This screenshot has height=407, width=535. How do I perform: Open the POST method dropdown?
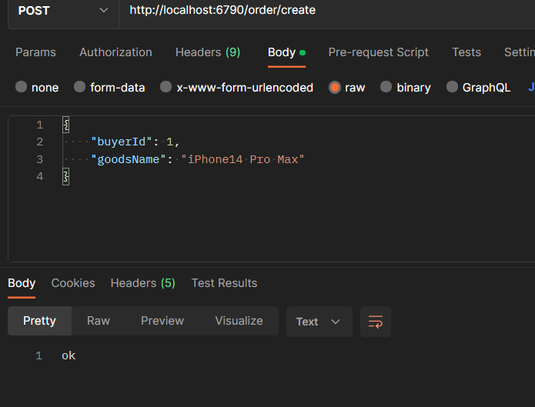62,10
